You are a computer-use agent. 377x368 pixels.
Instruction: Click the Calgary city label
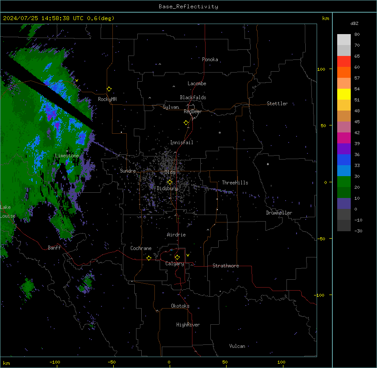click(x=175, y=264)
